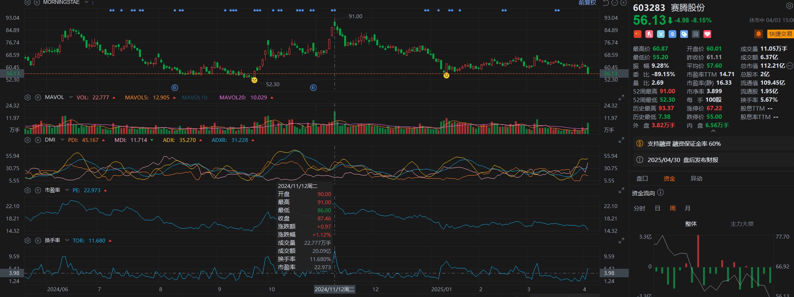Open settings gear for MAVOL indicator
794x297 pixels.
pyautogui.click(x=27, y=97)
